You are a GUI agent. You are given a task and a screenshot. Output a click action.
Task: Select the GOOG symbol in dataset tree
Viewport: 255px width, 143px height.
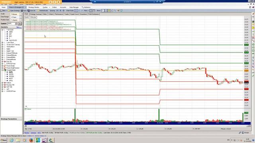[x=11, y=74]
